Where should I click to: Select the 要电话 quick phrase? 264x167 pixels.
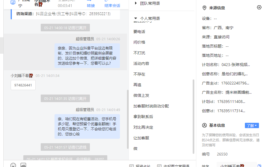click(139, 32)
